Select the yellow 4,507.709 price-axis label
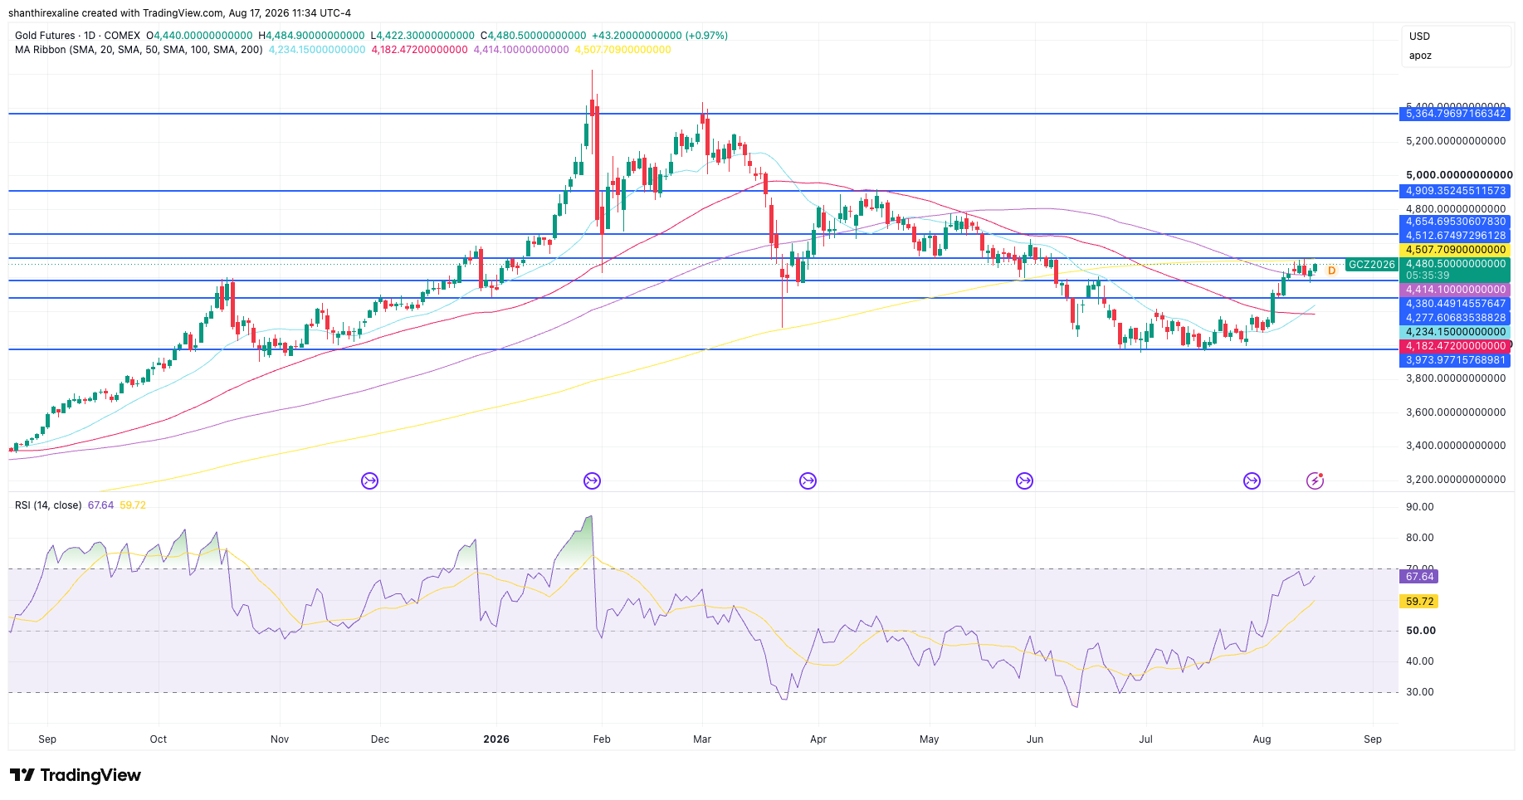The width and height of the screenshot is (1523, 800). coord(1456,250)
